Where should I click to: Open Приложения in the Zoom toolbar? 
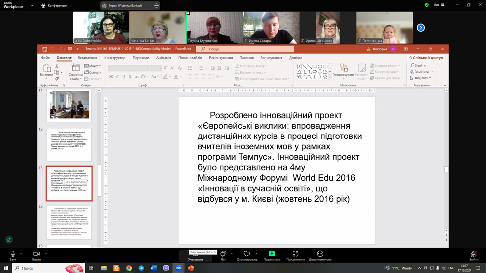point(295,254)
